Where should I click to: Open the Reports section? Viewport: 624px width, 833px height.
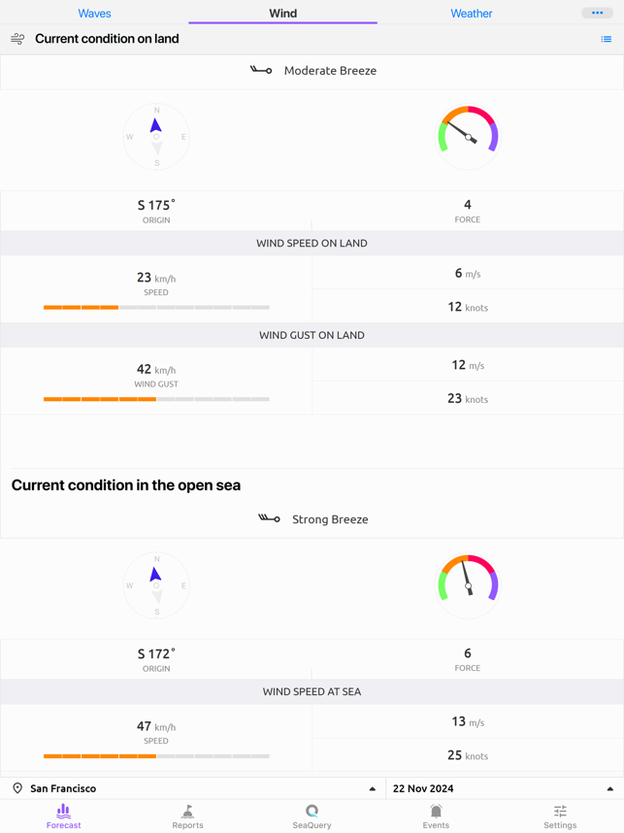[x=187, y=816]
